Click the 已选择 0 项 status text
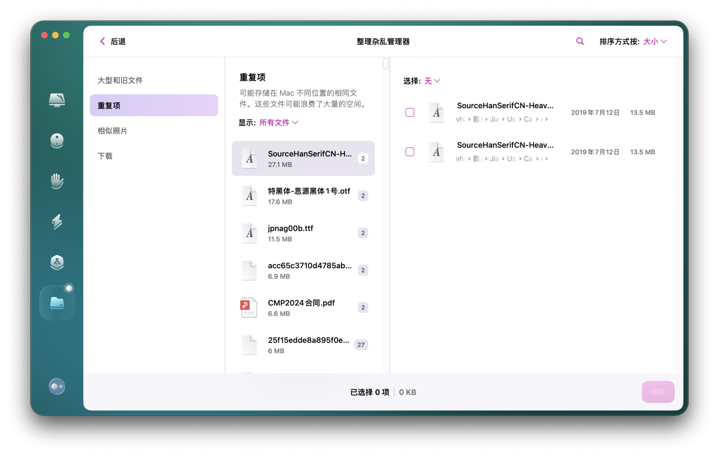719x456 pixels. pos(370,392)
